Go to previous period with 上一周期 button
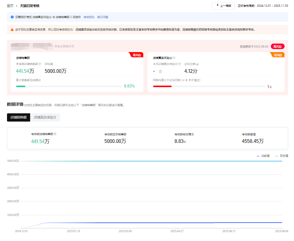 [223, 6]
